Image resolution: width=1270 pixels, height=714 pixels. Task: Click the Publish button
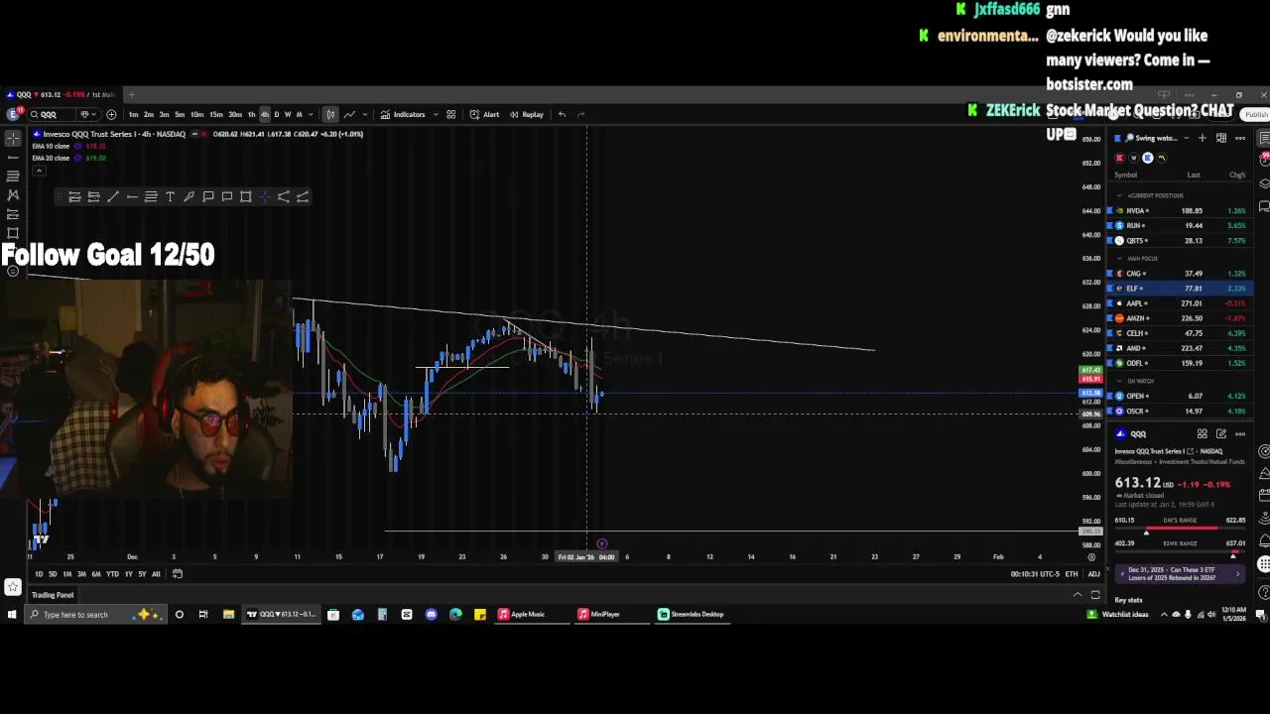click(1256, 114)
